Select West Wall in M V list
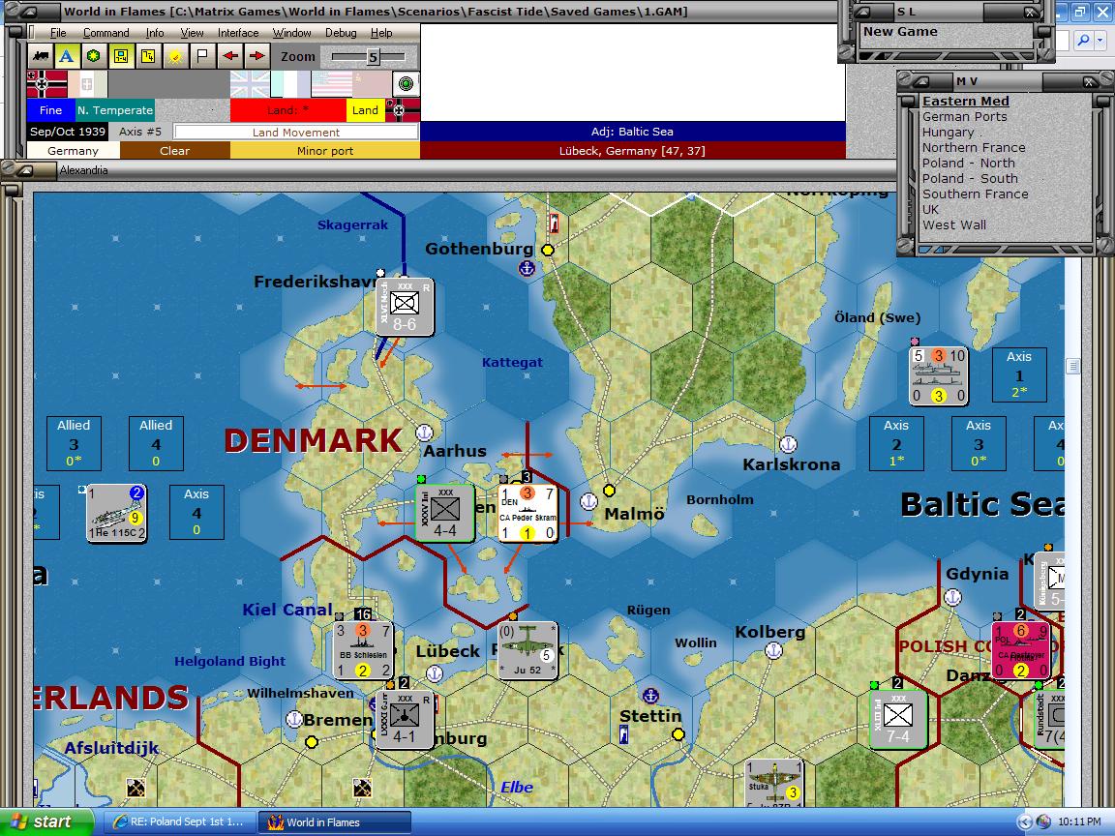The image size is (1115, 836). coord(954,224)
